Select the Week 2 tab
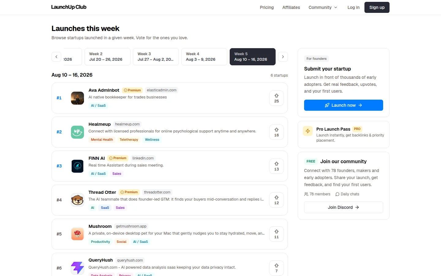Image resolution: width=441 pixels, height=276 pixels. 107,57
